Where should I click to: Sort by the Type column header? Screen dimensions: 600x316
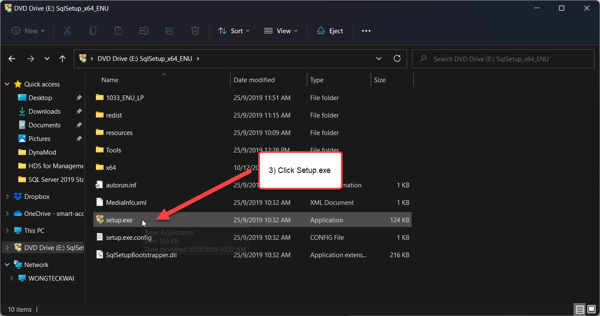click(317, 80)
